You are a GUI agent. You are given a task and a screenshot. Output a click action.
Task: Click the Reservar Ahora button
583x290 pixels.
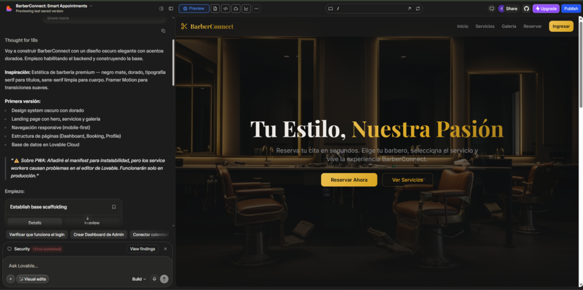pyautogui.click(x=349, y=180)
